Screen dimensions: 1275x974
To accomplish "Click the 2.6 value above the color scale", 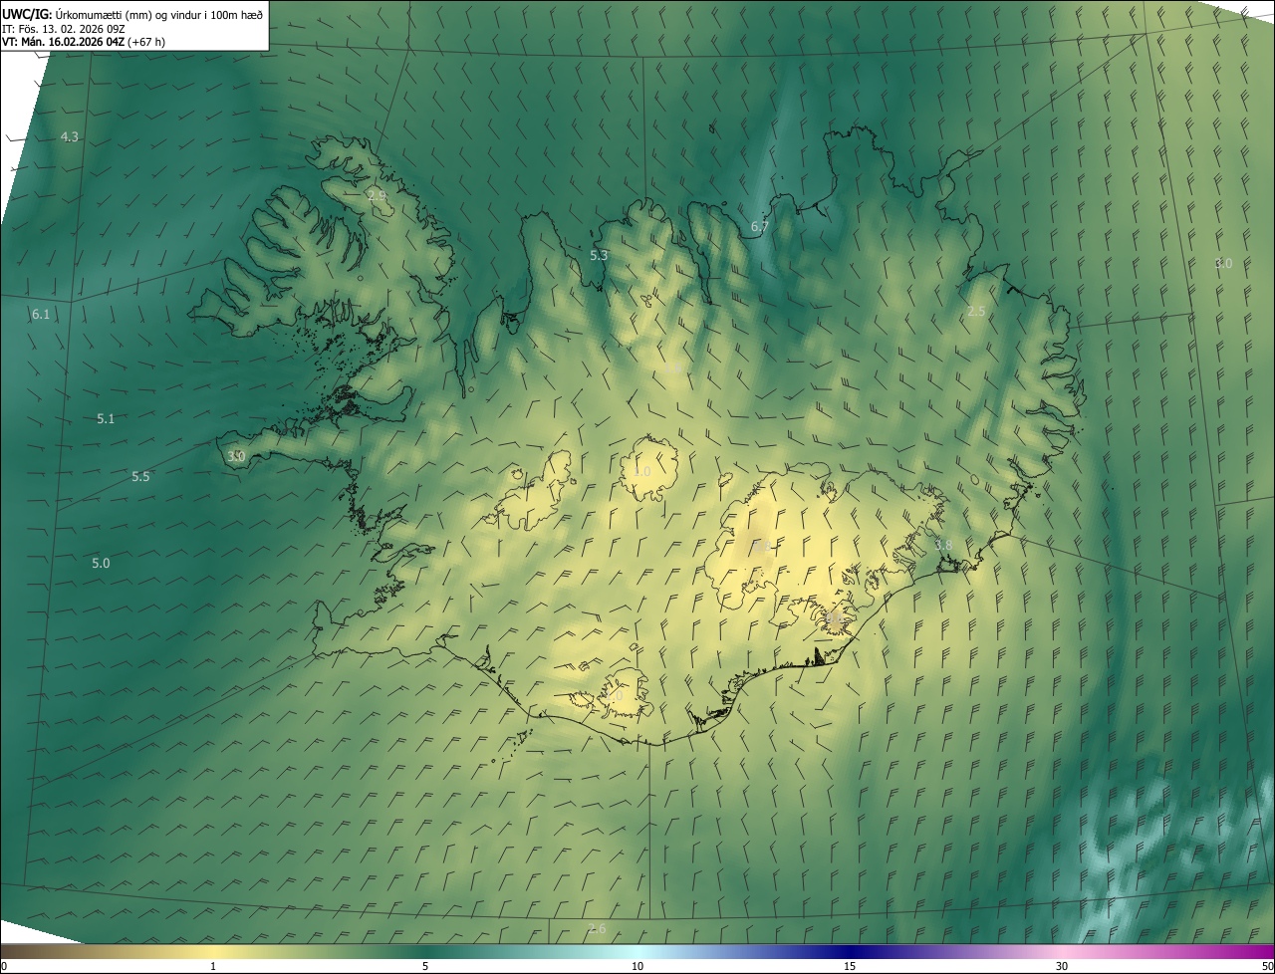I will (x=597, y=928).
